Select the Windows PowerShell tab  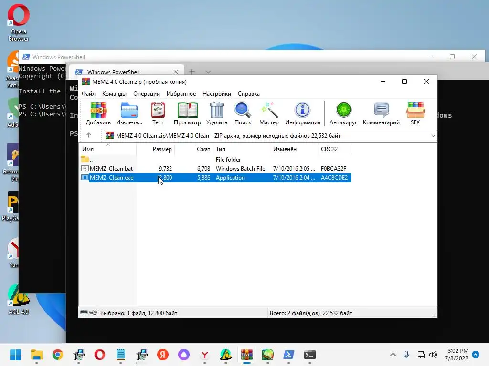click(126, 72)
